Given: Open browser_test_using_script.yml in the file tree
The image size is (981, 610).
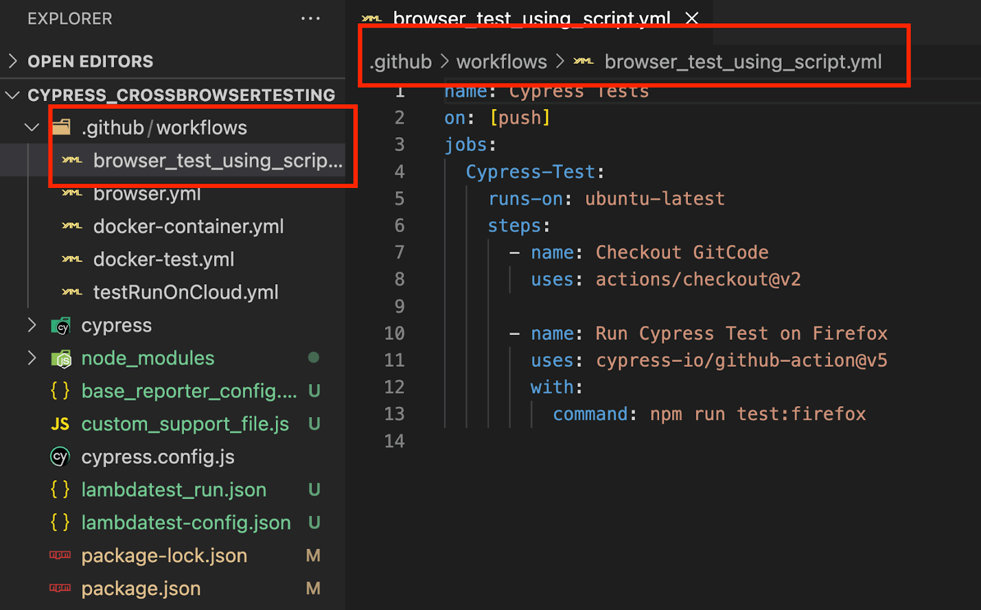Looking at the screenshot, I should (x=218, y=160).
